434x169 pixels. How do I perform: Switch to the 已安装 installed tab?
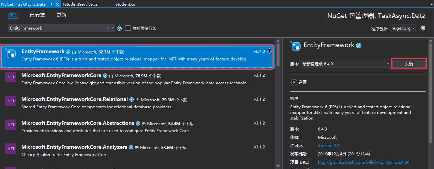click(37, 15)
